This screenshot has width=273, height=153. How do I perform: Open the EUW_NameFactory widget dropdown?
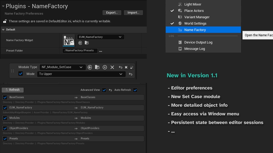100,37
